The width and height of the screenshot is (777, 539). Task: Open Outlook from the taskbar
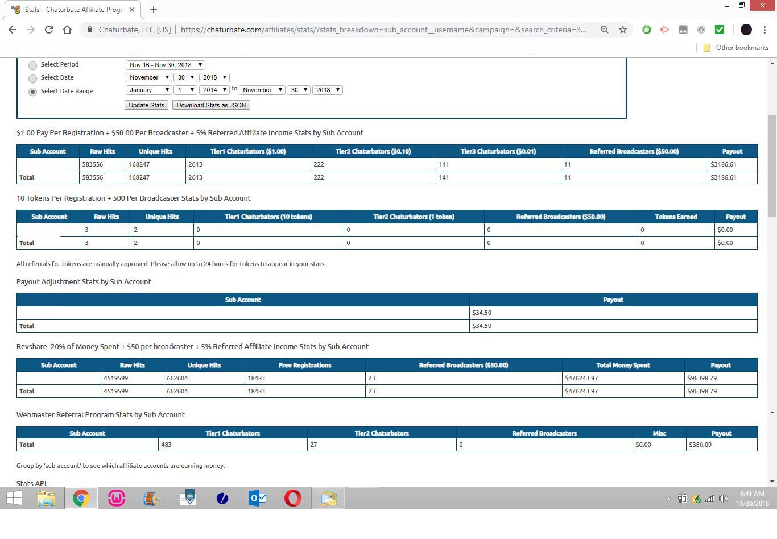point(258,499)
